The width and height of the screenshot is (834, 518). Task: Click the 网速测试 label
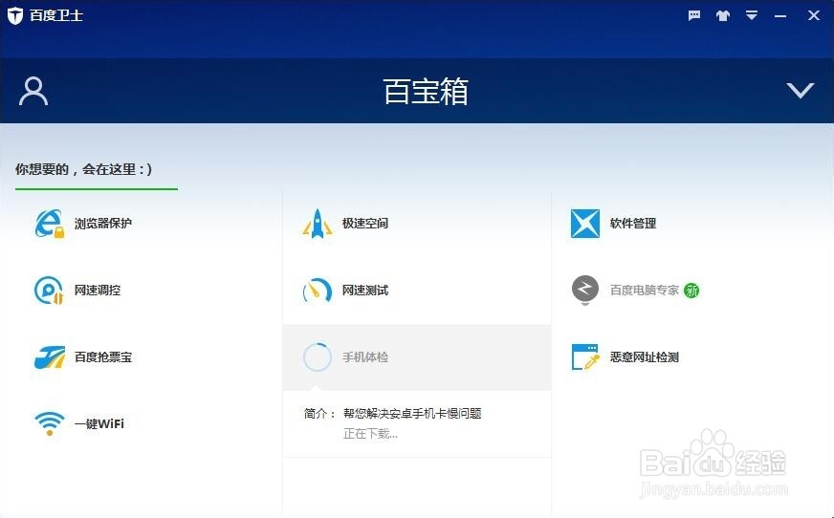point(365,291)
